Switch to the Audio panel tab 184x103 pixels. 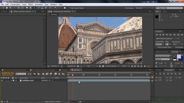click(x=165, y=11)
